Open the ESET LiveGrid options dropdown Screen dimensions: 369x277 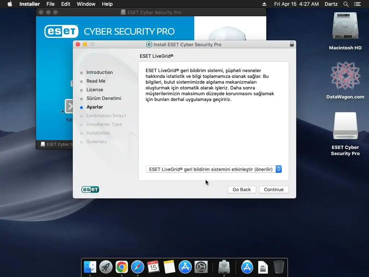coord(214,169)
